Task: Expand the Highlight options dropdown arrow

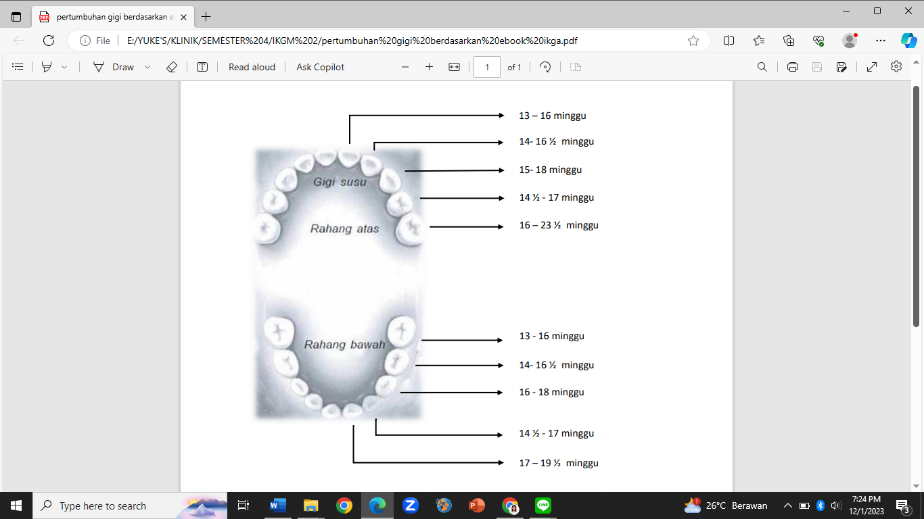Action: click(65, 67)
